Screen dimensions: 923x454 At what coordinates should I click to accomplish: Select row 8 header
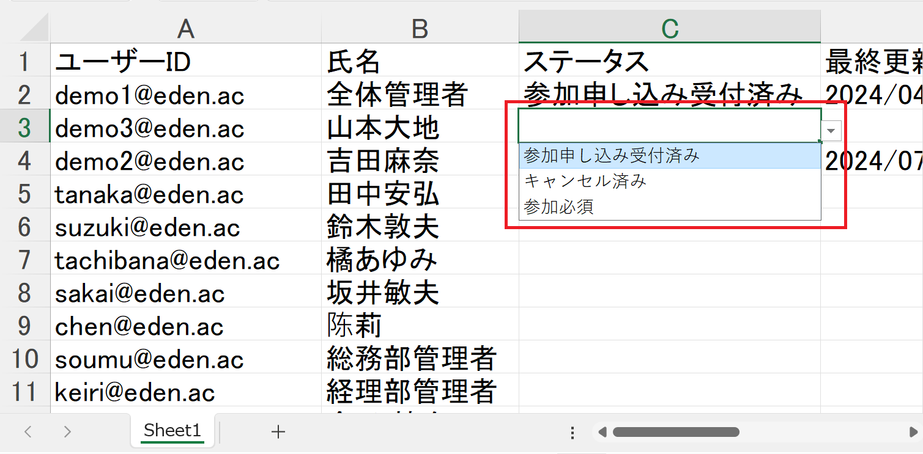pyautogui.click(x=25, y=291)
